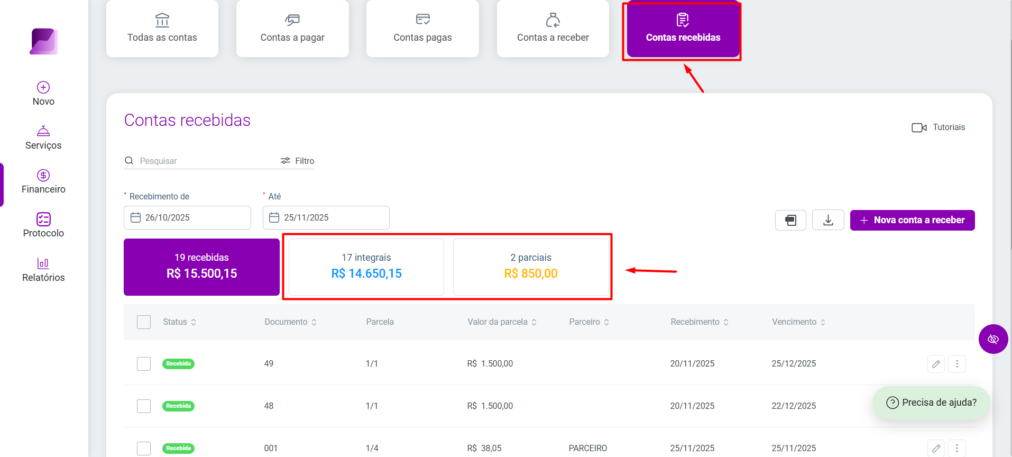Open Relatórios chart icon

(43, 263)
